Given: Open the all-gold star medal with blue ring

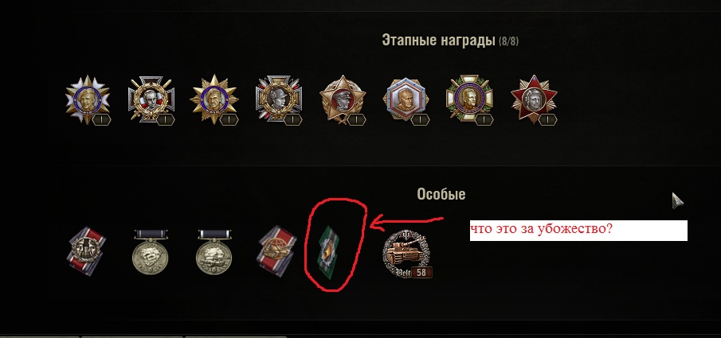Looking at the screenshot, I should click(x=214, y=99).
